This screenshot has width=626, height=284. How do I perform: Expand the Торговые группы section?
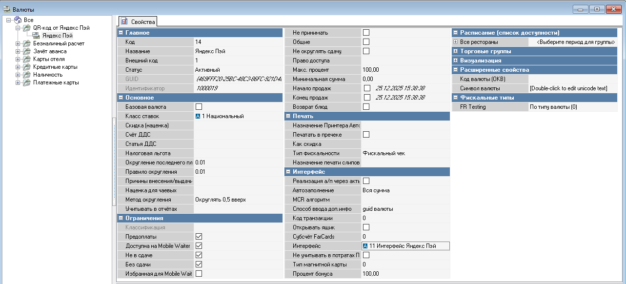455,51
